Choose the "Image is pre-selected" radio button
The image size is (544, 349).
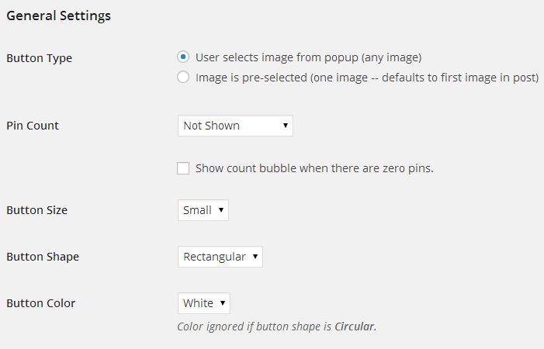coord(183,77)
